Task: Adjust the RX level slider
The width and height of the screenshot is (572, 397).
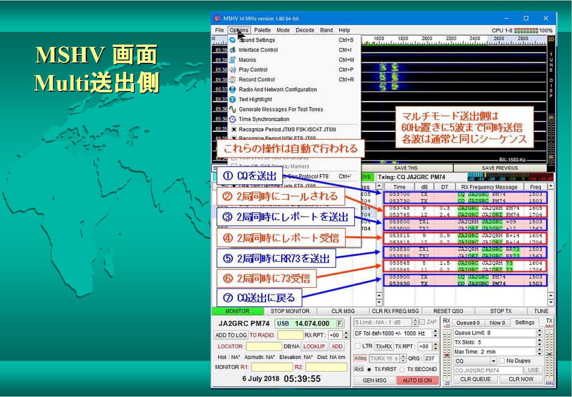Action: point(447,355)
